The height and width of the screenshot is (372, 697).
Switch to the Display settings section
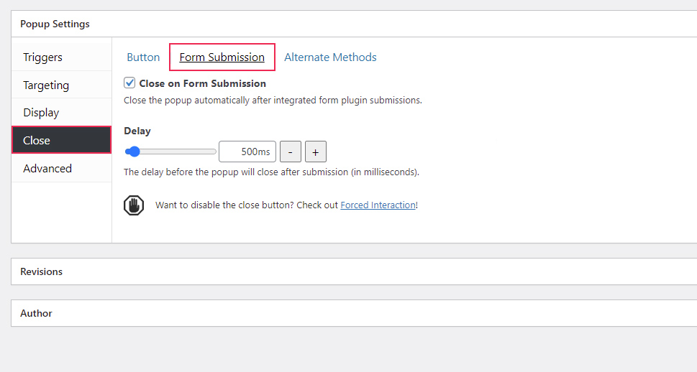click(x=61, y=112)
